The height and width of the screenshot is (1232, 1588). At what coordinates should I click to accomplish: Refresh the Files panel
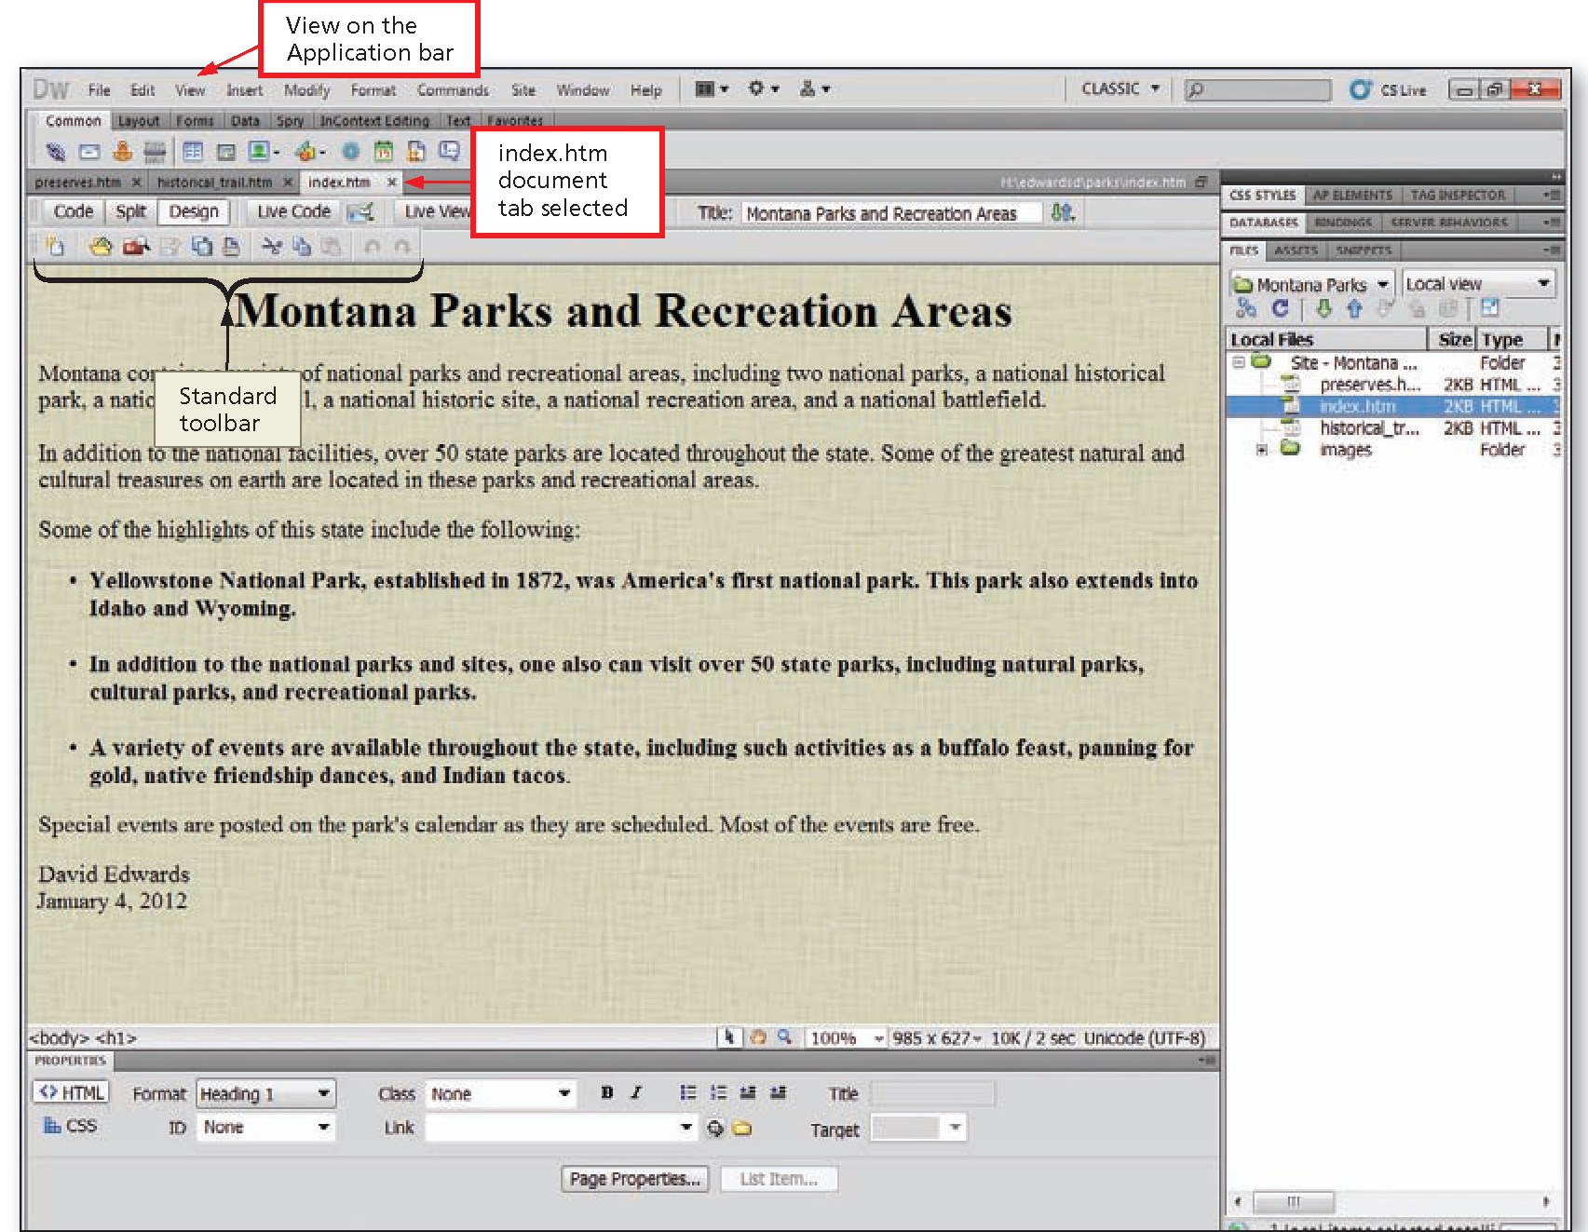1281,309
